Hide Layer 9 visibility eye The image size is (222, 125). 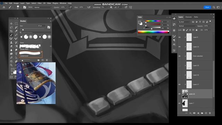click(x=179, y=37)
